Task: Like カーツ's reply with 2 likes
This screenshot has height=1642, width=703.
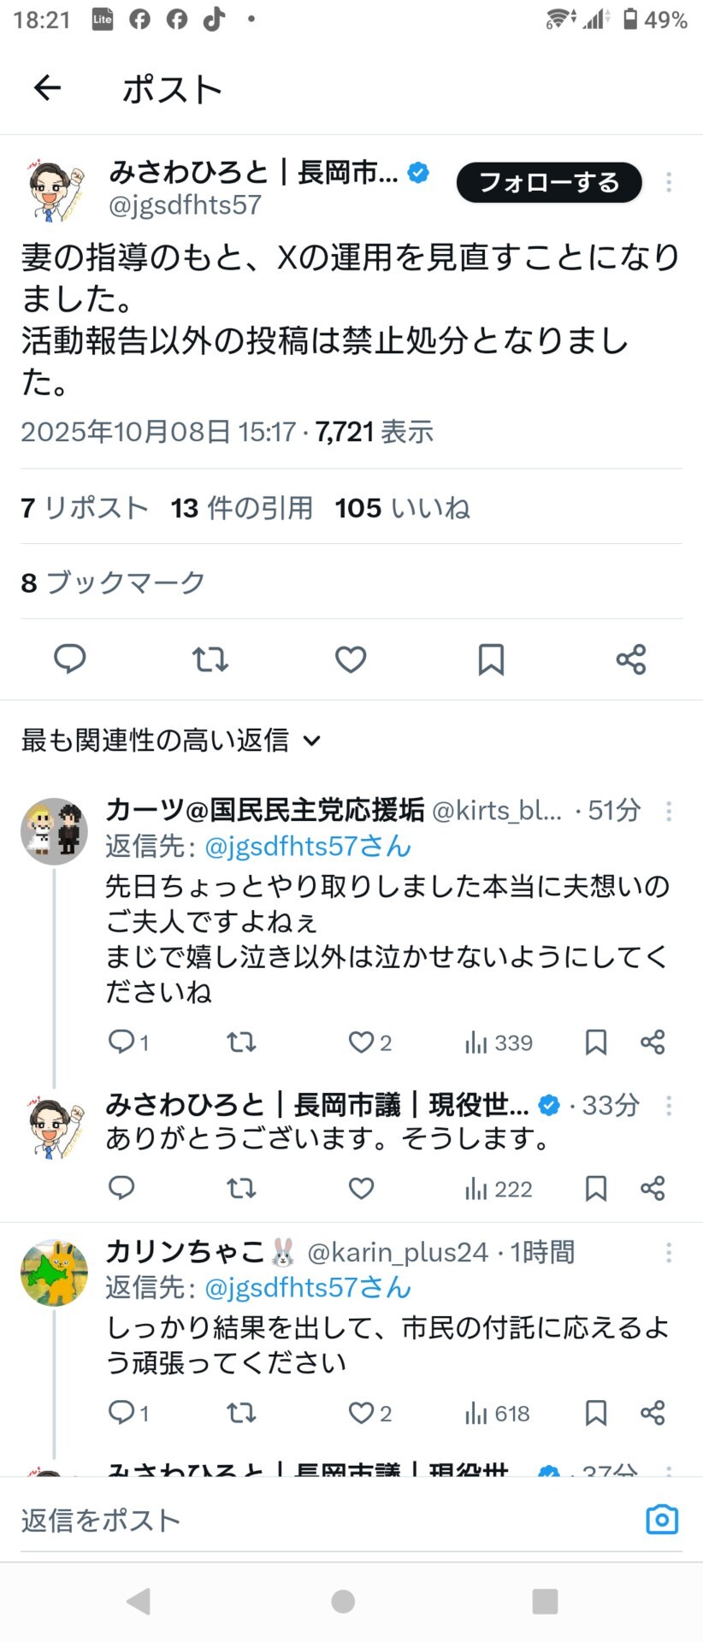Action: click(370, 1042)
